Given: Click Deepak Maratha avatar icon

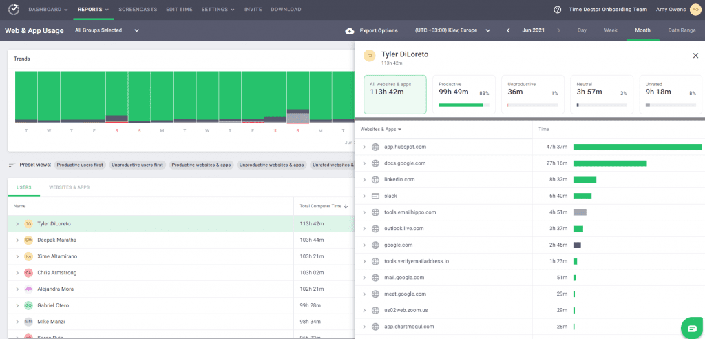Looking at the screenshot, I should point(29,240).
